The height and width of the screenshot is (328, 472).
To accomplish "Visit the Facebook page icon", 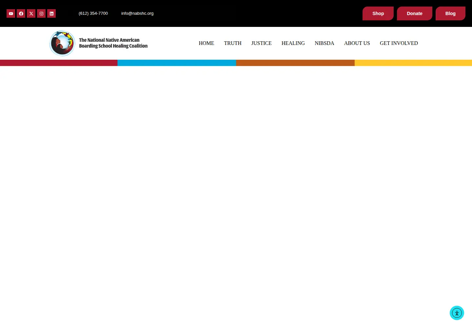I will [21, 13].
